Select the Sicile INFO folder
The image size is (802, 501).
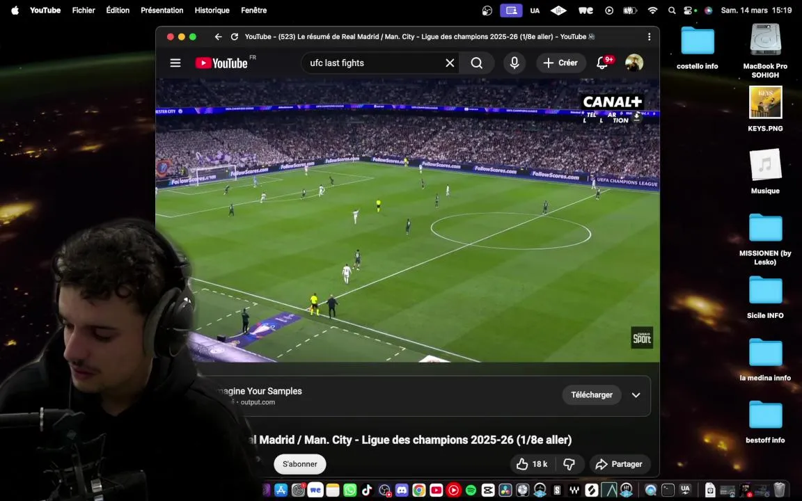765,298
